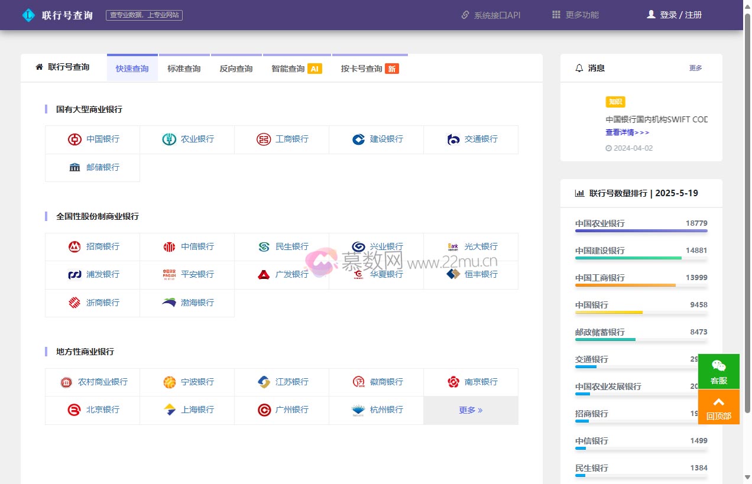The image size is (752, 484).
Task: Expand more local banks via 更多 »
Action: point(471,410)
